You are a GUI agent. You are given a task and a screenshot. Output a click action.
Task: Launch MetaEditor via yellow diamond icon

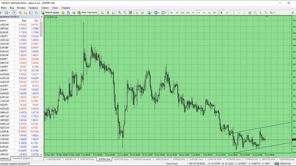tap(63, 12)
